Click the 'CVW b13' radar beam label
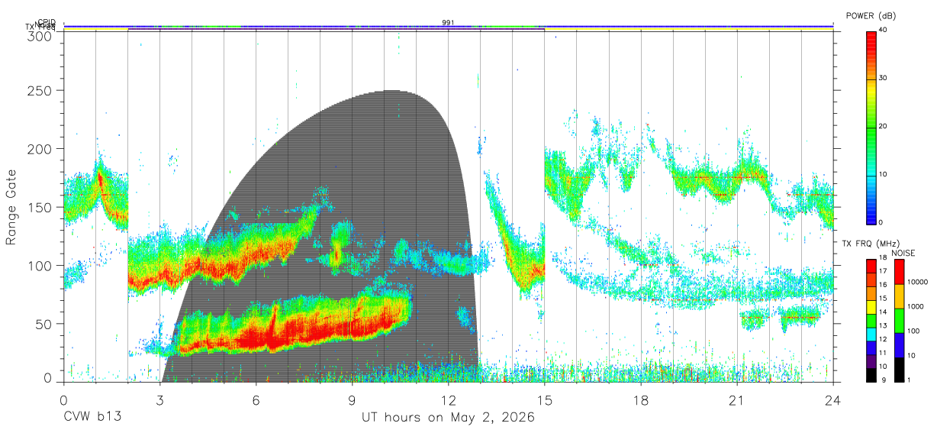This screenshot has width=937, height=433. pos(92,418)
